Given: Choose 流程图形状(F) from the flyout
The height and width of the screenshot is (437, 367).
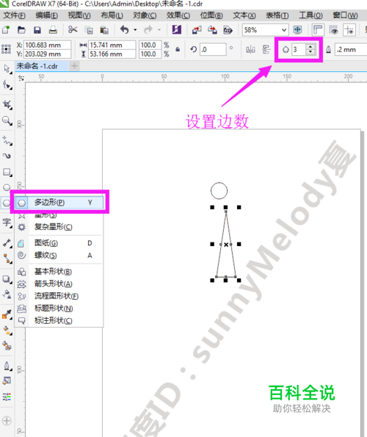Looking at the screenshot, I should (59, 296).
